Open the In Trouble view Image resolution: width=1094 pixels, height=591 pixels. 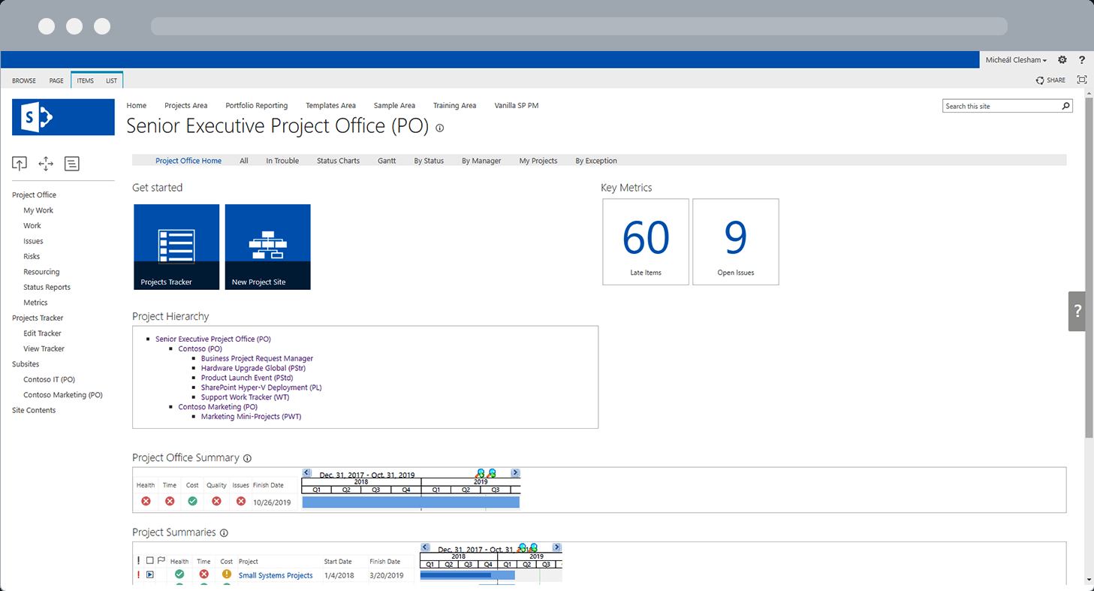point(282,160)
